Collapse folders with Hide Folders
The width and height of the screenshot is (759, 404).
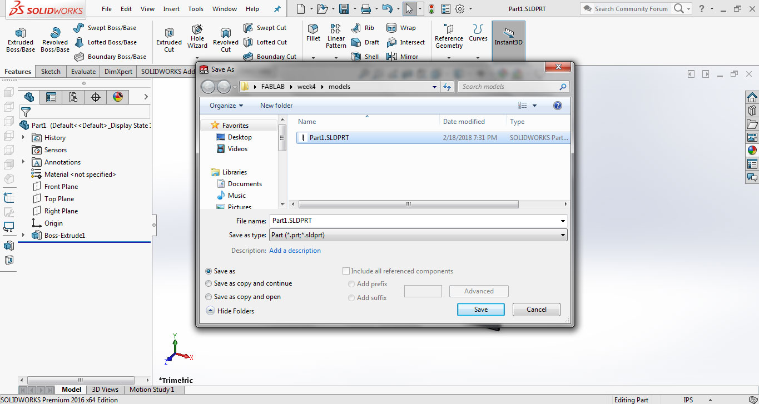(x=230, y=311)
